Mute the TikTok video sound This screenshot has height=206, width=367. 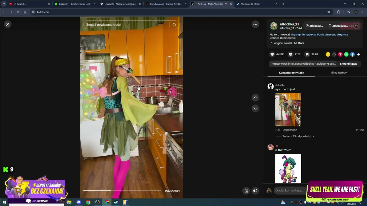click(x=255, y=191)
